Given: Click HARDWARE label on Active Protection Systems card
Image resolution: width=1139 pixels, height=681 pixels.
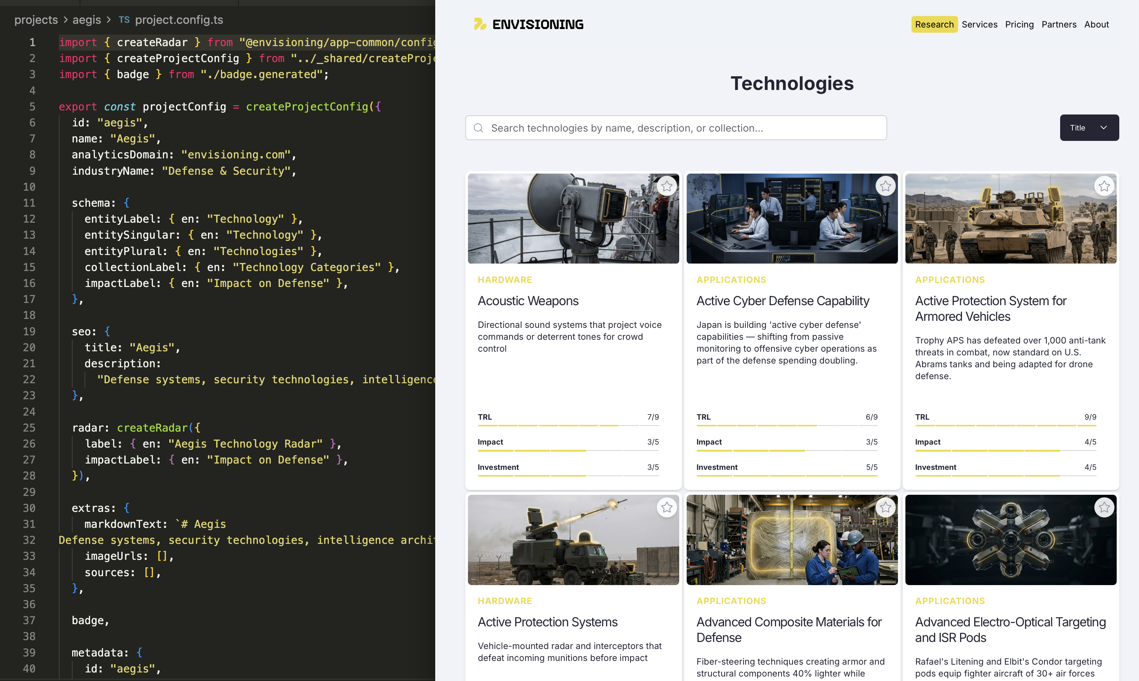Looking at the screenshot, I should (x=504, y=601).
